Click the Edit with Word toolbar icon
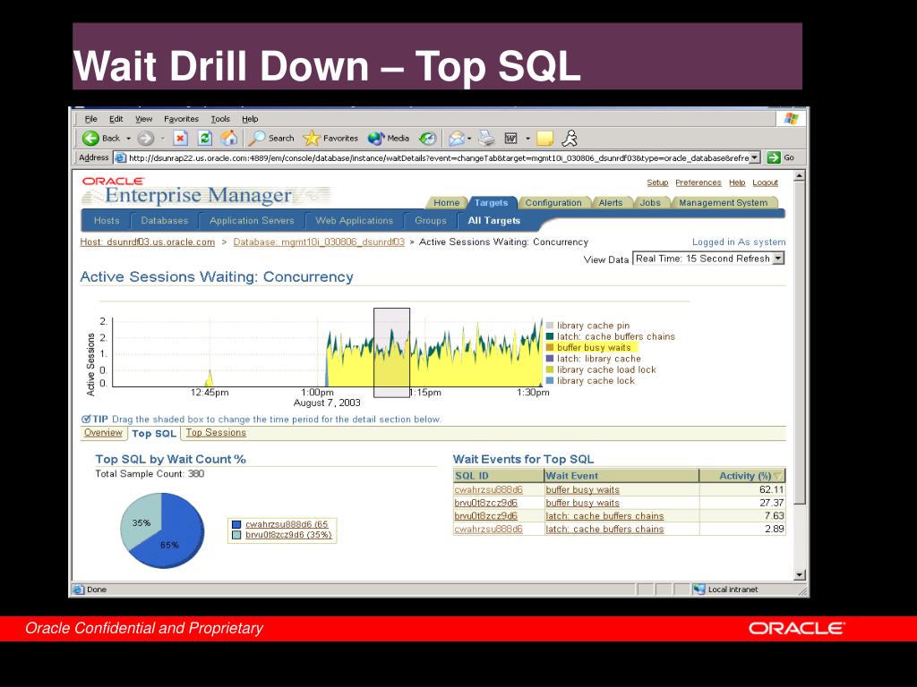 click(x=510, y=139)
